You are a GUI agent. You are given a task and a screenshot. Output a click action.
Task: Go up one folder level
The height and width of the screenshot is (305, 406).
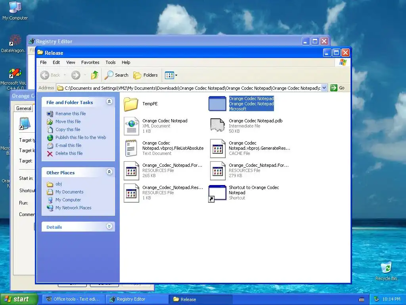point(95,75)
